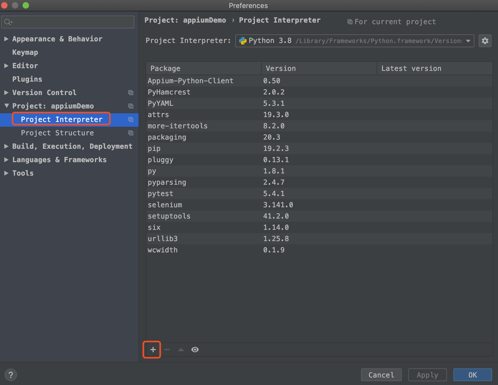This screenshot has width=498, height=385.
Task: Select the pytest package row
Action: click(319, 194)
